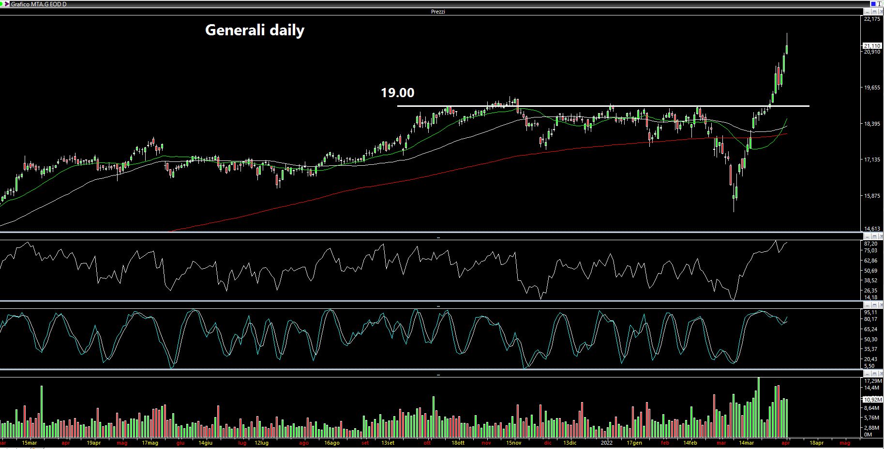Click the blue square icon in title bar

pyautogui.click(x=872, y=4)
